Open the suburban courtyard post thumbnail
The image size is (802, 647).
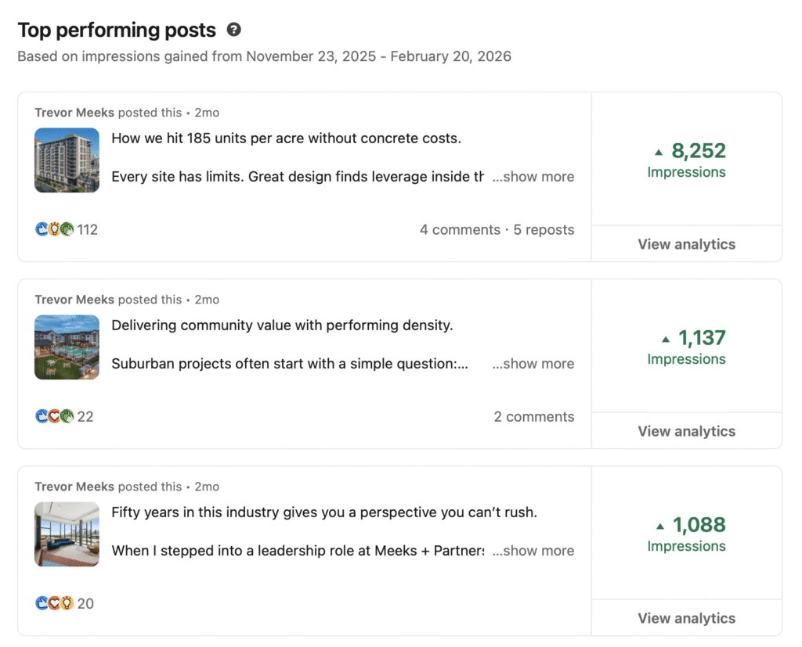tap(67, 347)
